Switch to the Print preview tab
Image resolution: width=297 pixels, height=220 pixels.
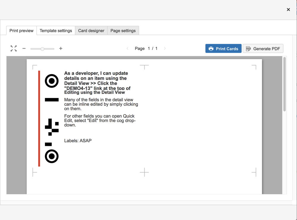21,31
